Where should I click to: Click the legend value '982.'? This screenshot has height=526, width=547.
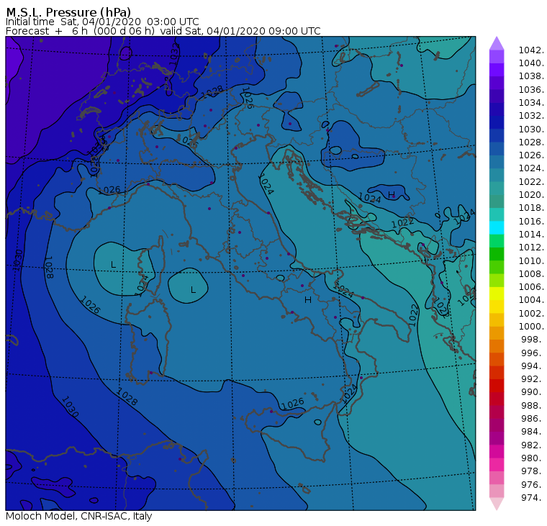click(533, 445)
